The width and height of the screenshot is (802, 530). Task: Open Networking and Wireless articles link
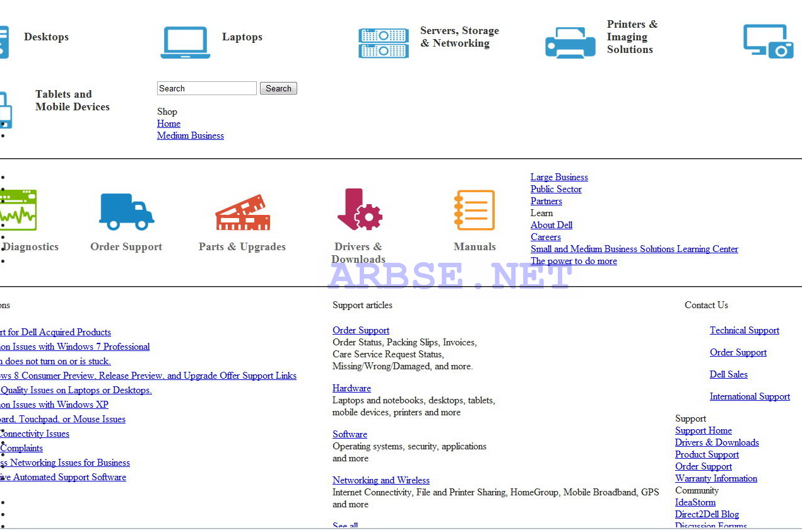coord(381,480)
